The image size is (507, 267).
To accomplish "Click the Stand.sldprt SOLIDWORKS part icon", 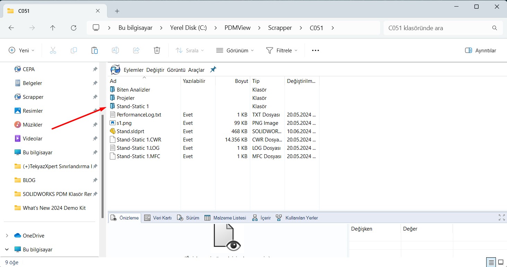I will [112, 131].
